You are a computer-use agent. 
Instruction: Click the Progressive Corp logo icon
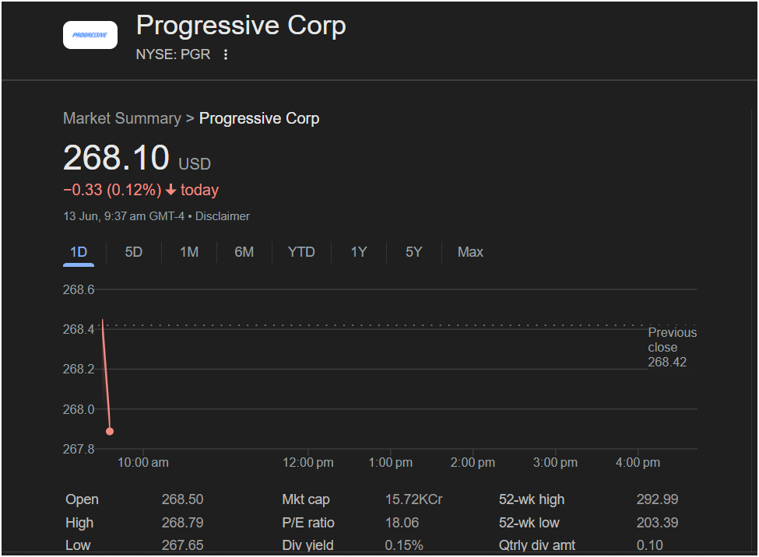pos(90,35)
